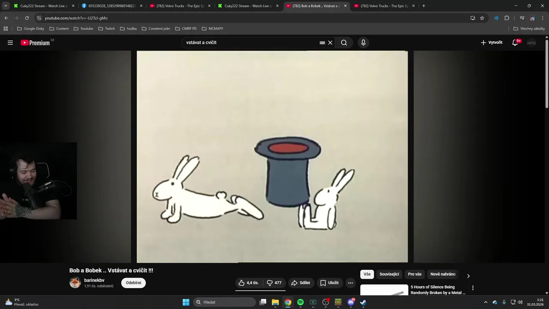Open the Chrome extensions puzzle menu
549x309 pixels.
(507, 18)
